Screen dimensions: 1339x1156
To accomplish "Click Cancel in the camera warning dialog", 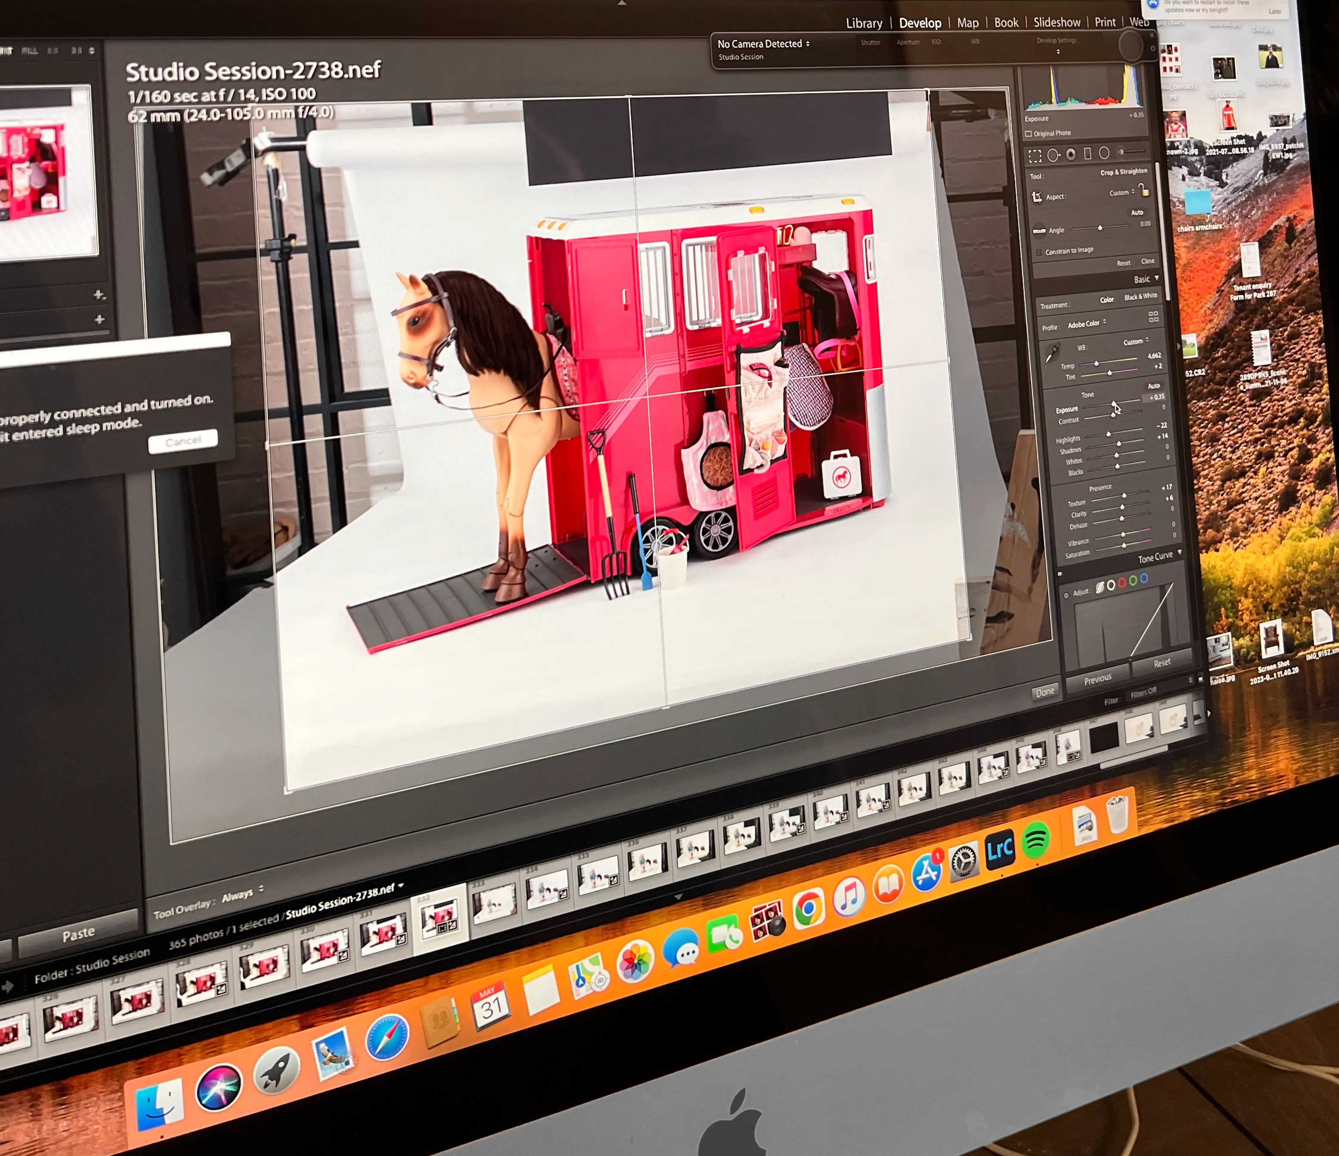I will point(183,442).
